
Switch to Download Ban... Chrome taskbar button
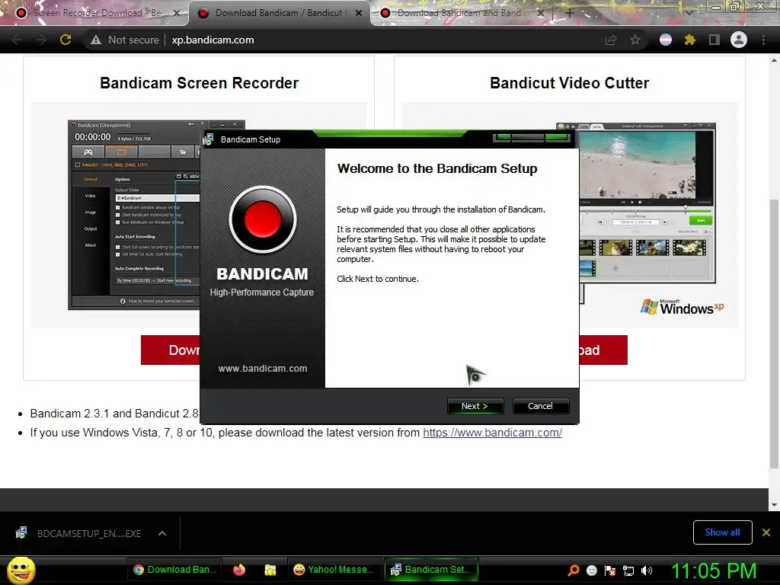(175, 570)
